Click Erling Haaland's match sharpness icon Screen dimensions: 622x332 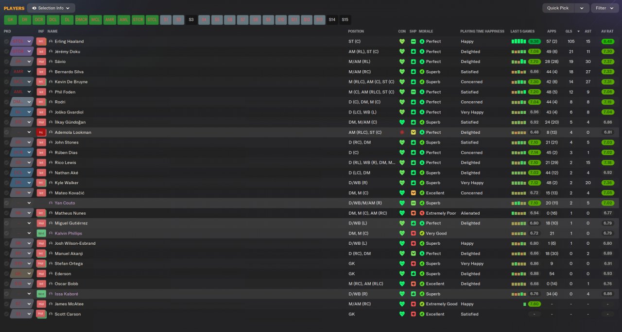click(x=413, y=41)
